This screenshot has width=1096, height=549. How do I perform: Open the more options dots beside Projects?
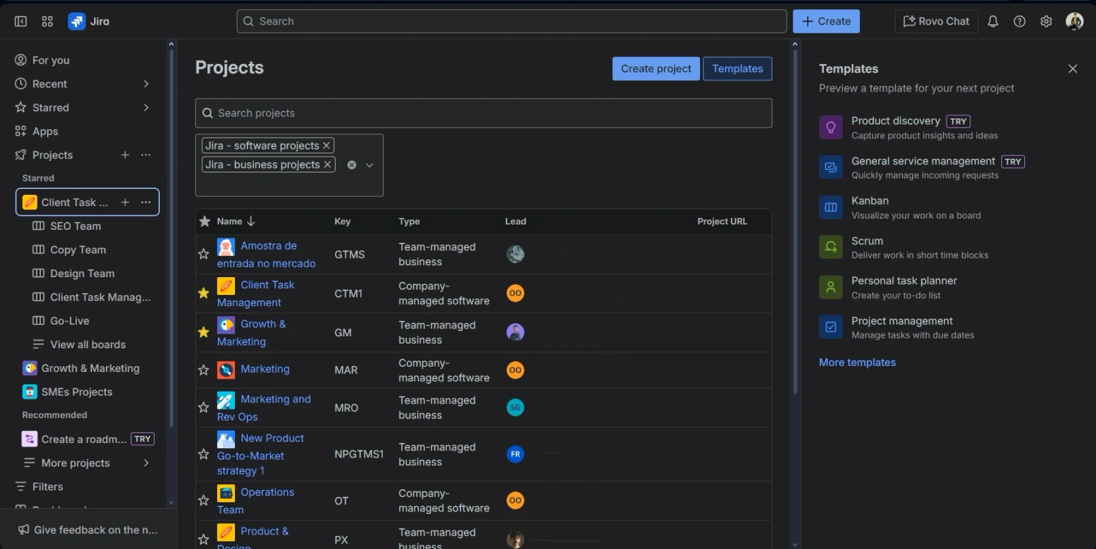pos(146,155)
